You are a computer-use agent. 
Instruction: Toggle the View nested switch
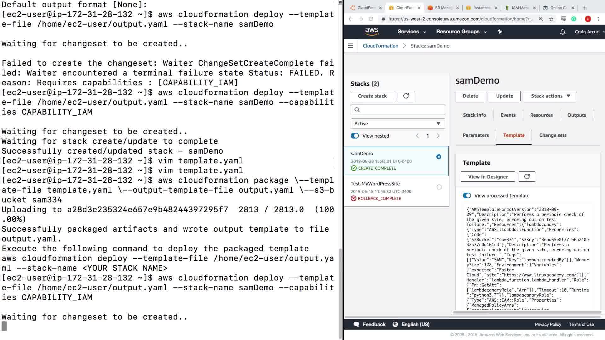pos(355,136)
